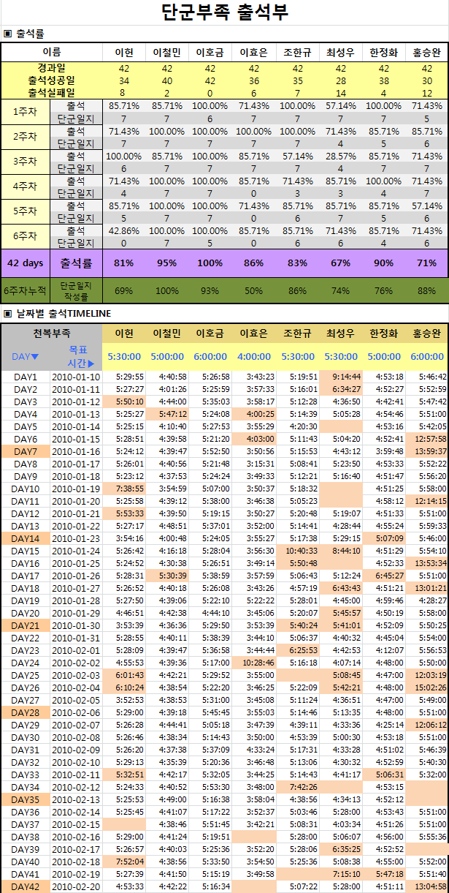This screenshot has height=893, width=449.
Task: Click the 7:42:26 time cell
Action: click(296, 787)
